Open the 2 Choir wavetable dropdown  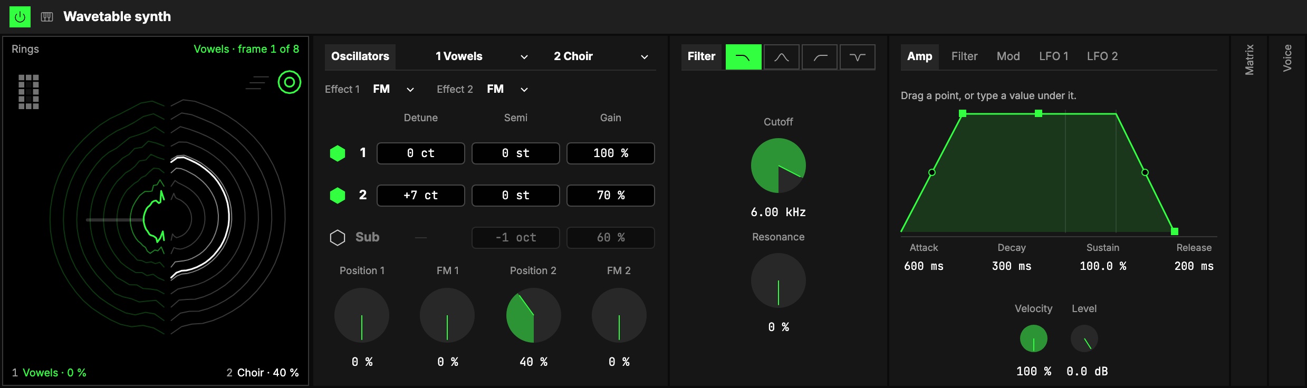click(x=601, y=56)
